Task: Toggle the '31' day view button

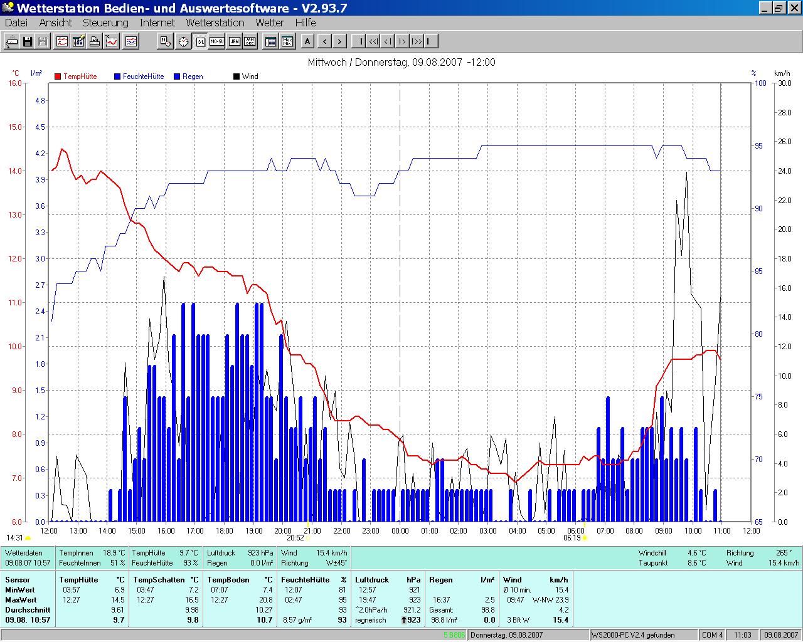Action: 200,42
